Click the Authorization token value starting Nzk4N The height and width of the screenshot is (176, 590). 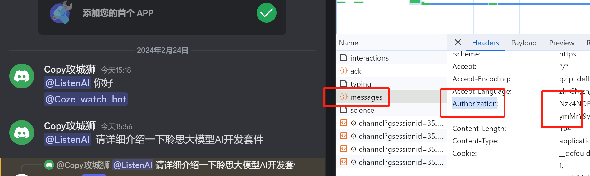(574, 110)
